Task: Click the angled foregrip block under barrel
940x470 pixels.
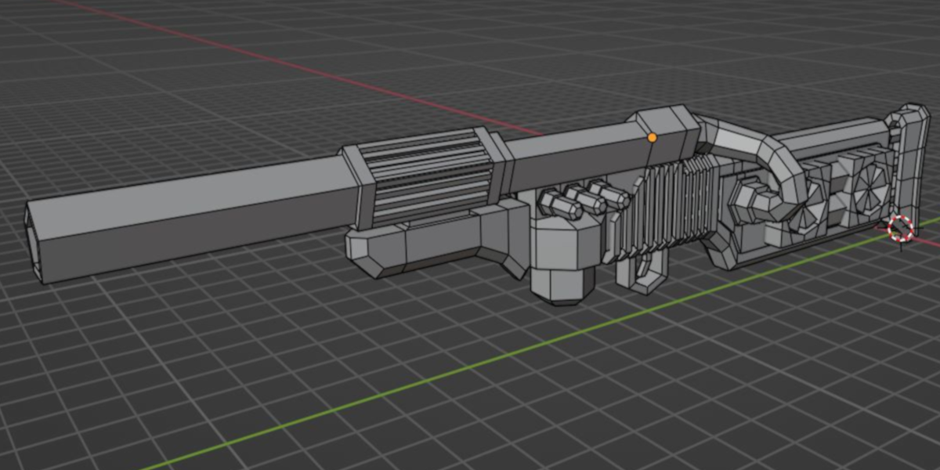Action: click(501, 235)
